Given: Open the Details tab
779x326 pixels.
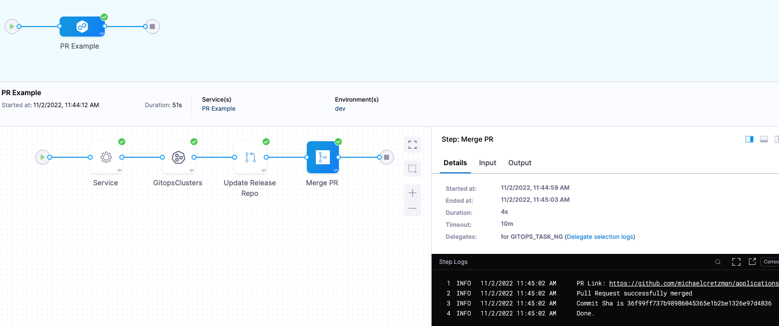Looking at the screenshot, I should (x=455, y=163).
